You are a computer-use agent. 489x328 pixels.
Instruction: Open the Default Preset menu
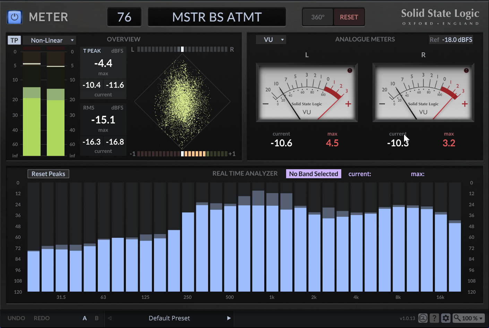[169, 318]
